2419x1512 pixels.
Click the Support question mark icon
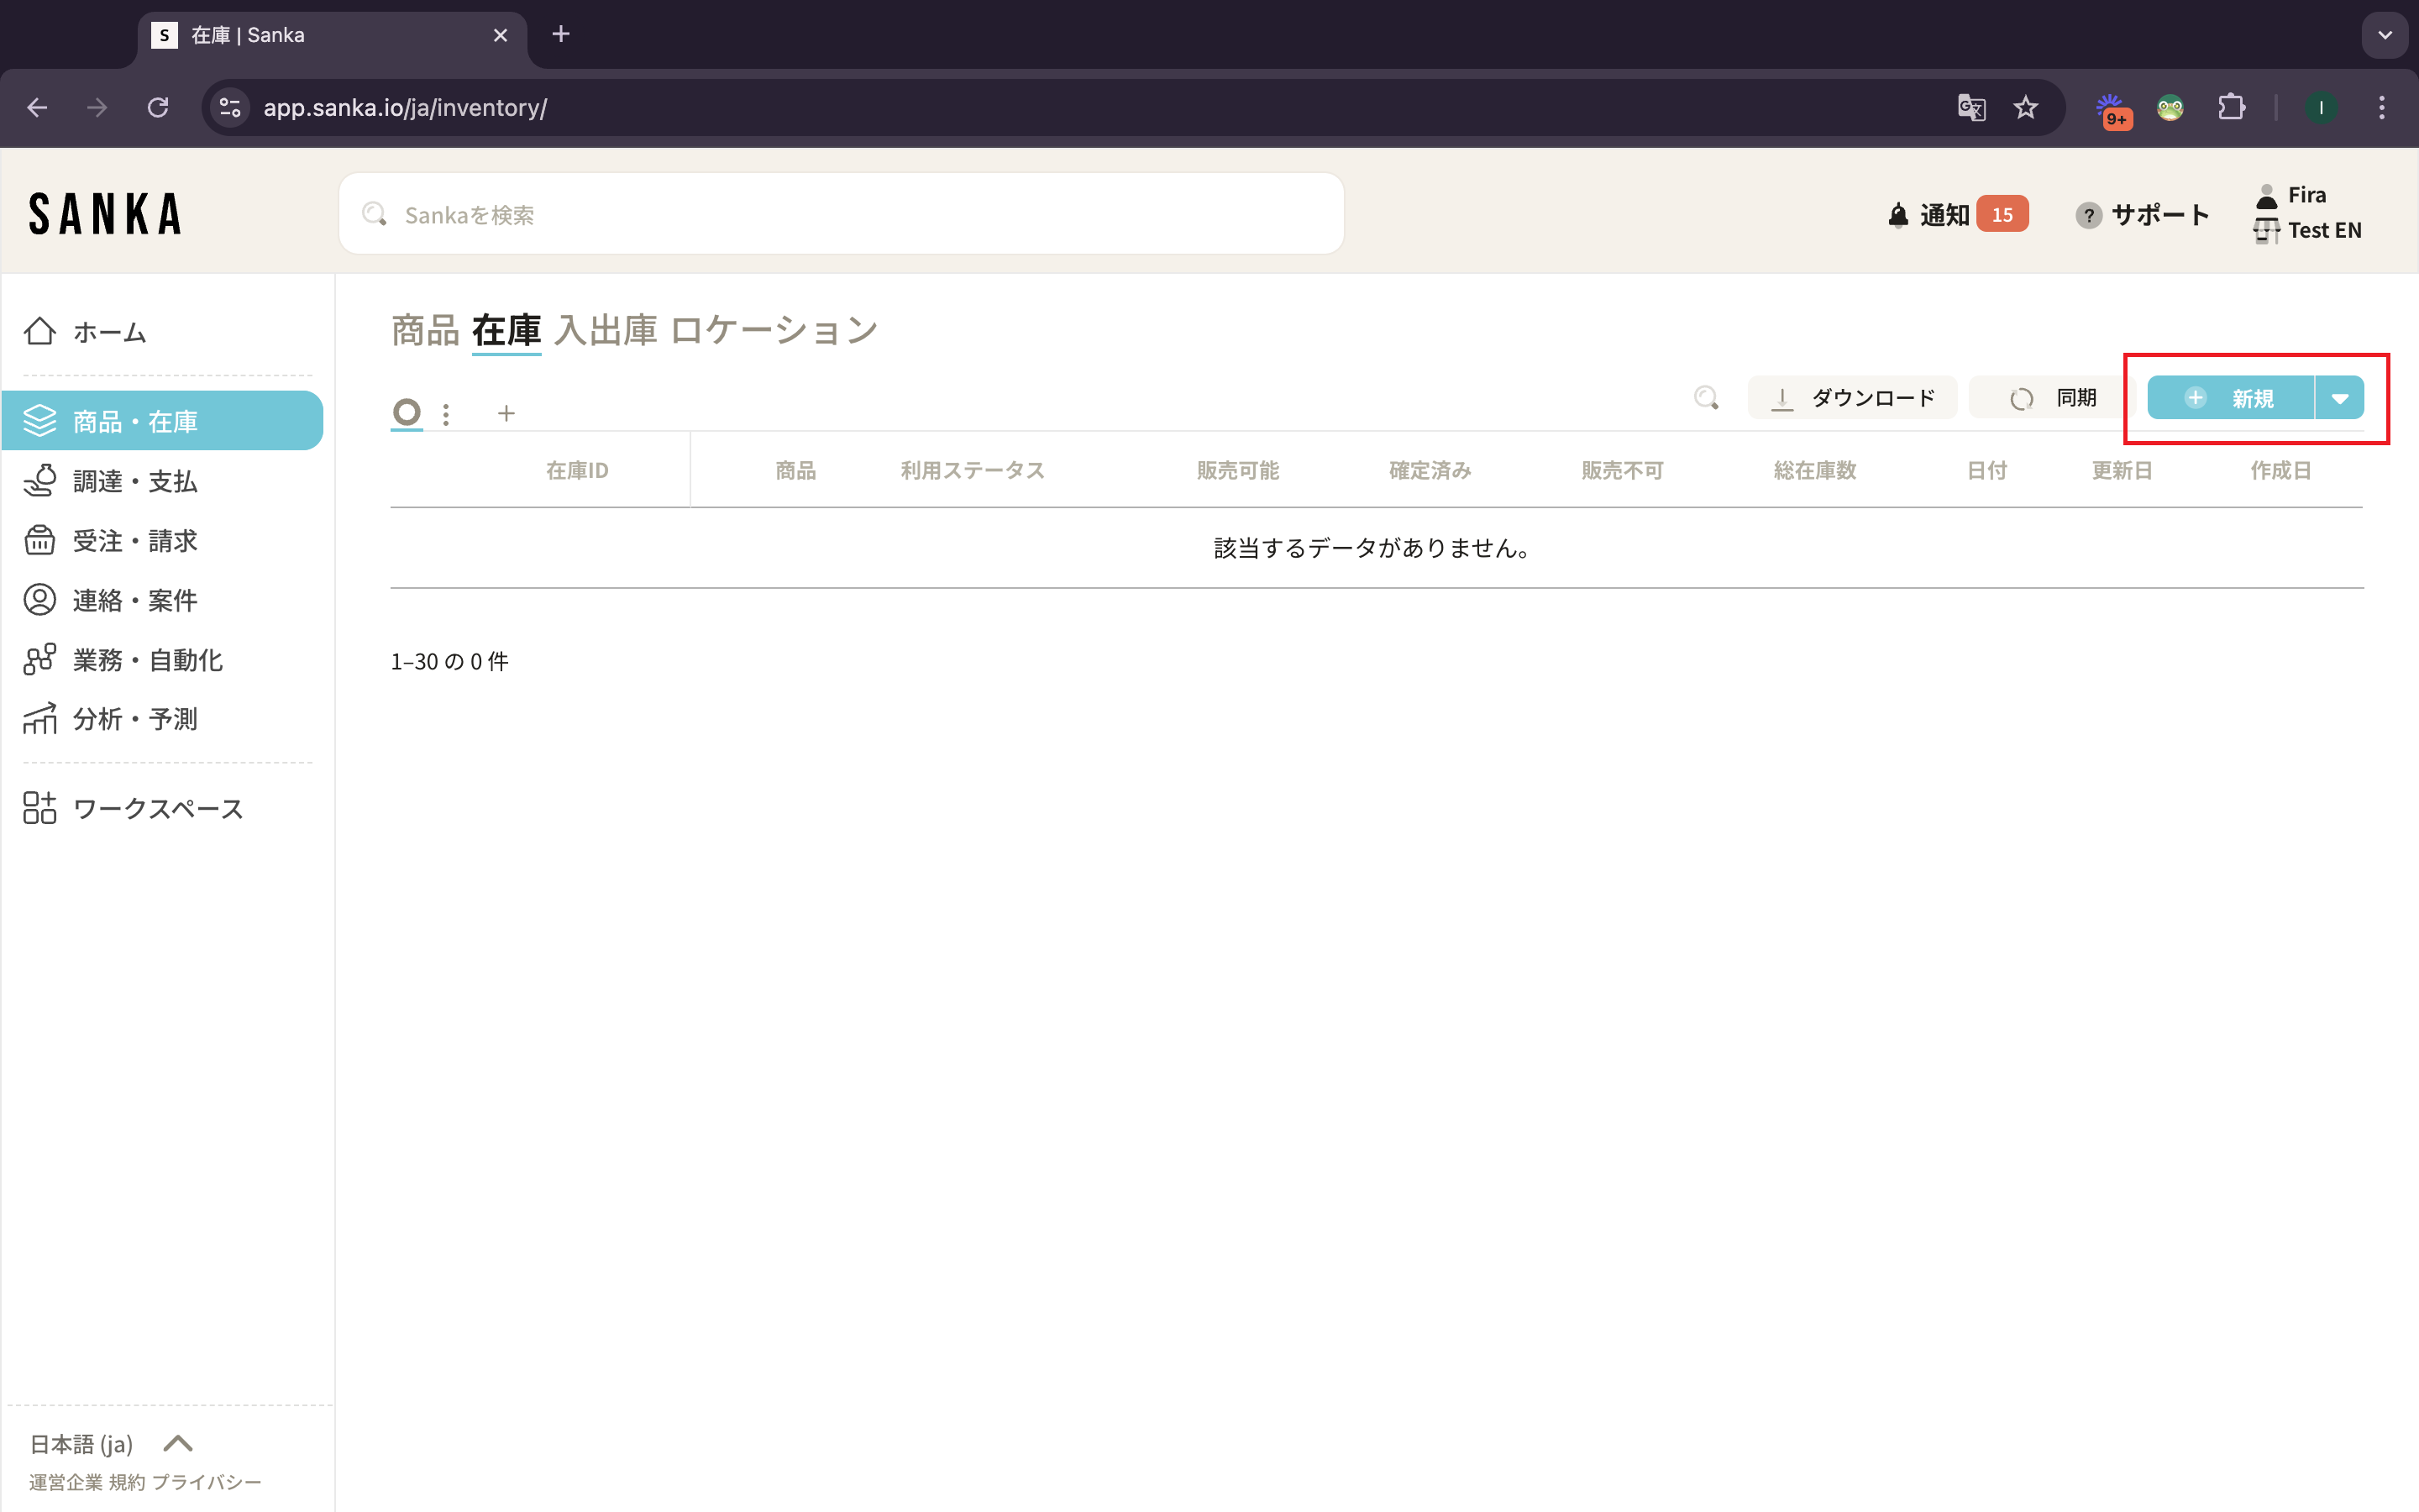click(x=2088, y=215)
